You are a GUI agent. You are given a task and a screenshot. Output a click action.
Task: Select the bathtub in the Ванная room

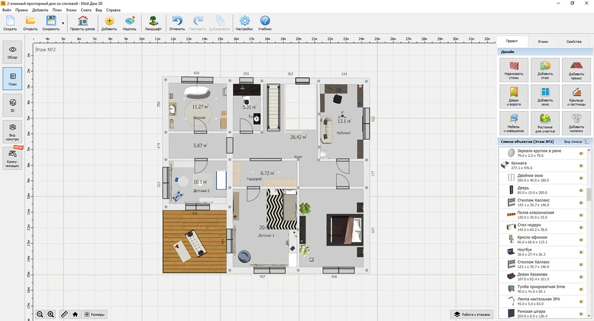pos(197,92)
